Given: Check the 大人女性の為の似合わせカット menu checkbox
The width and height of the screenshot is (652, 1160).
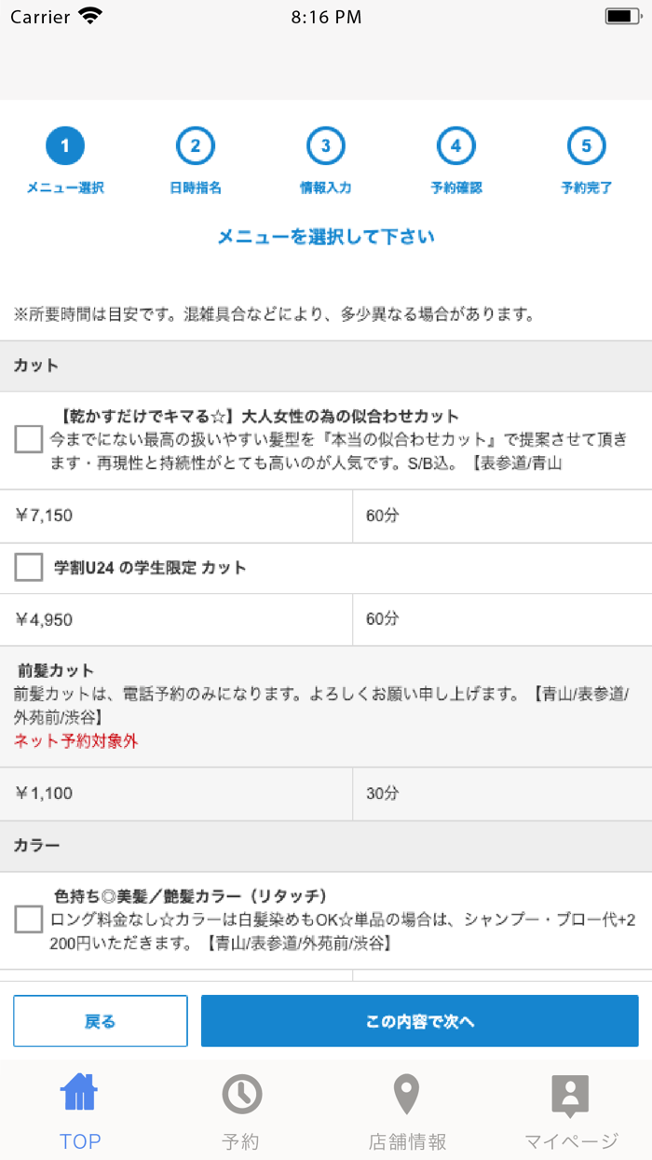Looking at the screenshot, I should point(28,439).
